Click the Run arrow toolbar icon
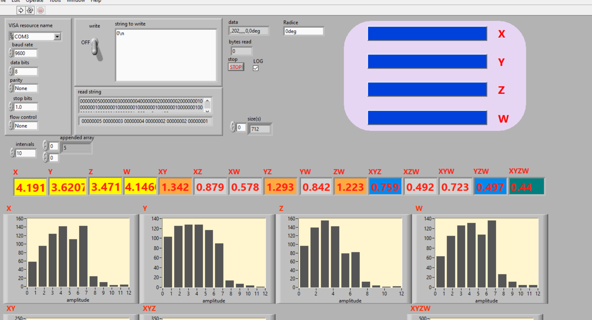The height and width of the screenshot is (320, 592). (21, 10)
